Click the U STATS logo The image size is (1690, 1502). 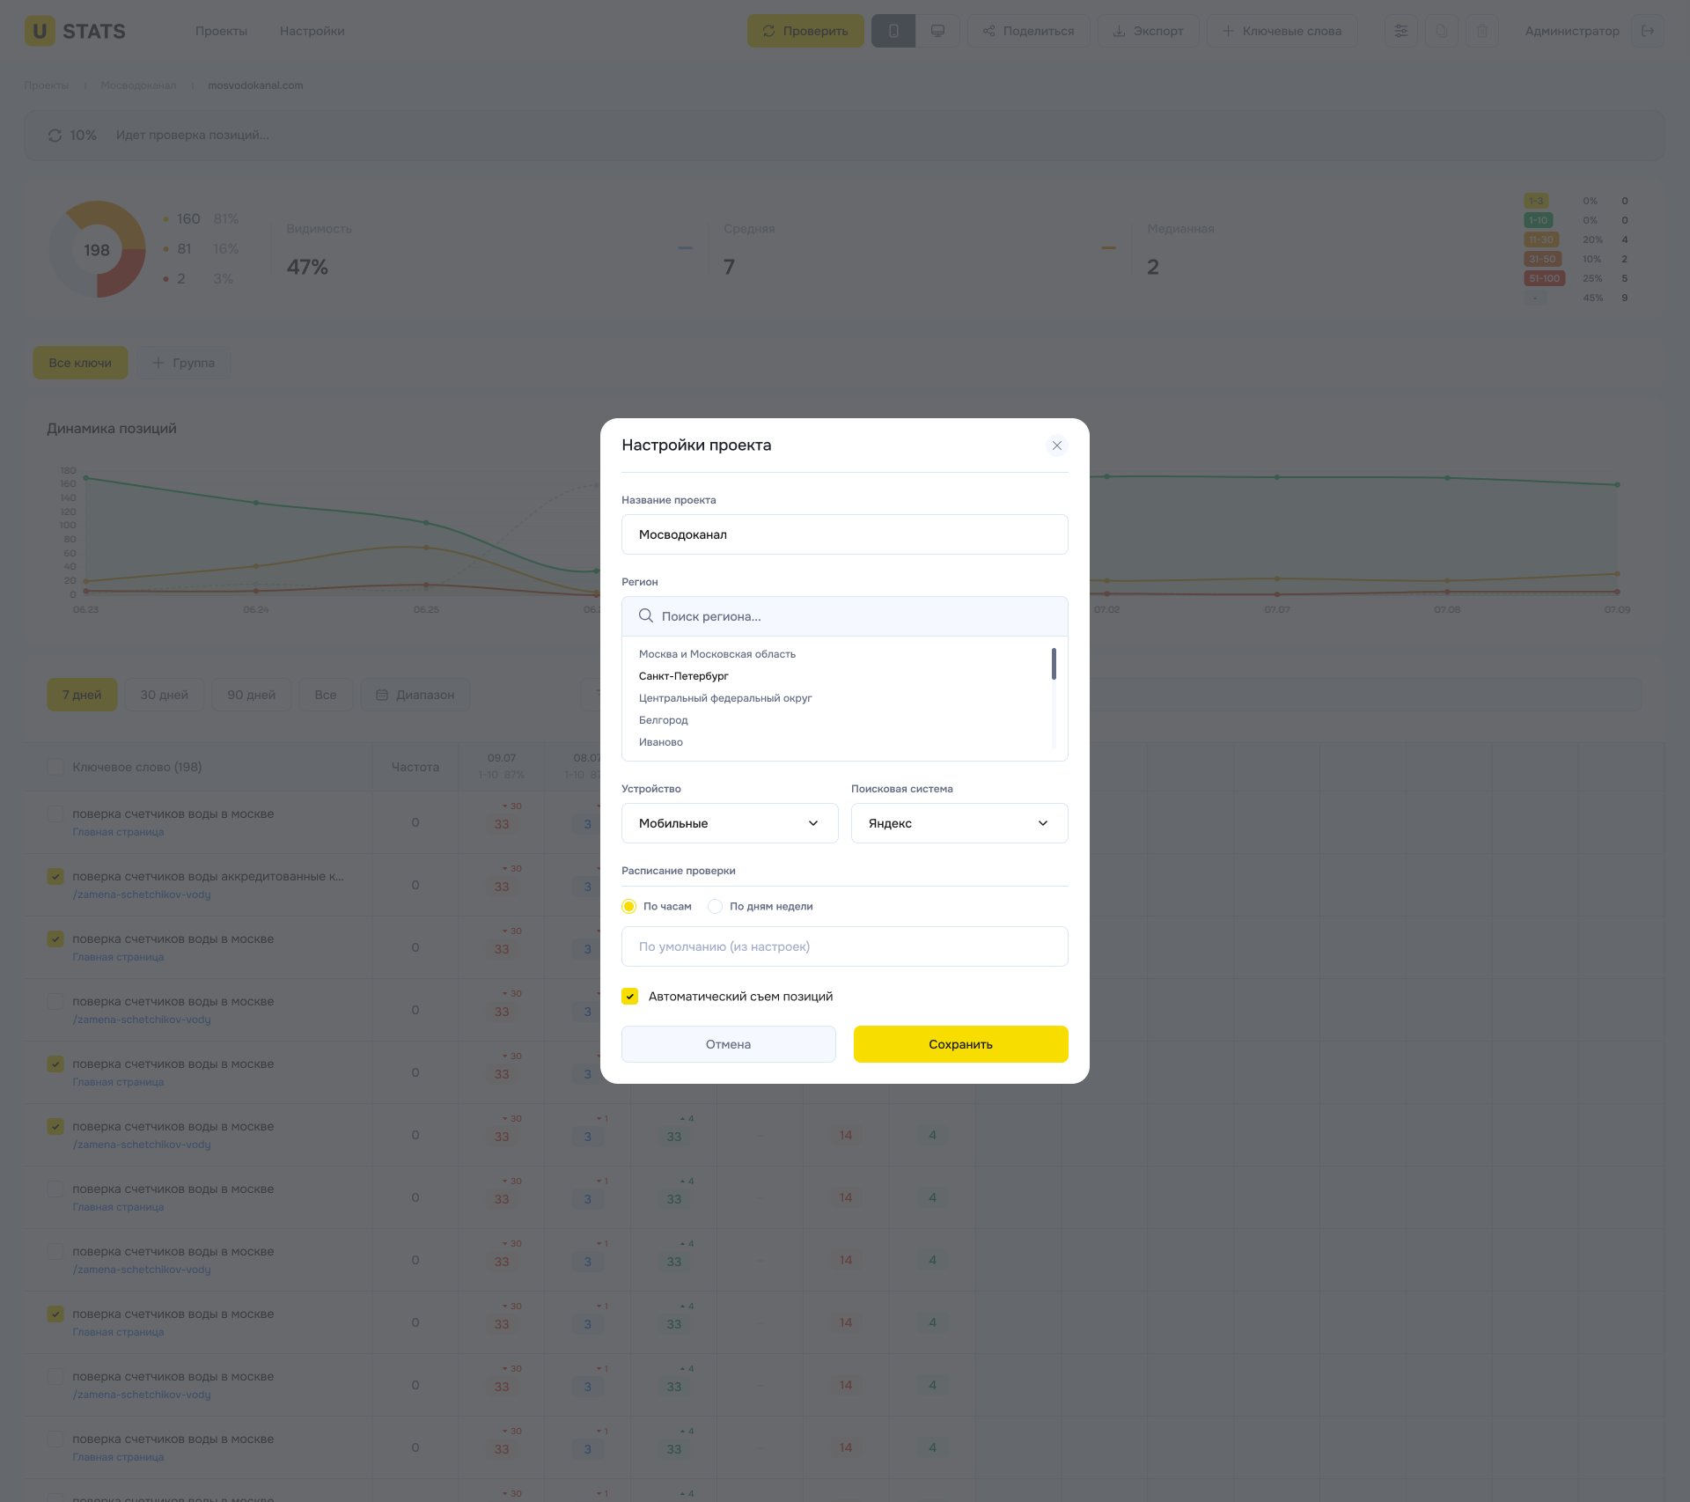(75, 31)
